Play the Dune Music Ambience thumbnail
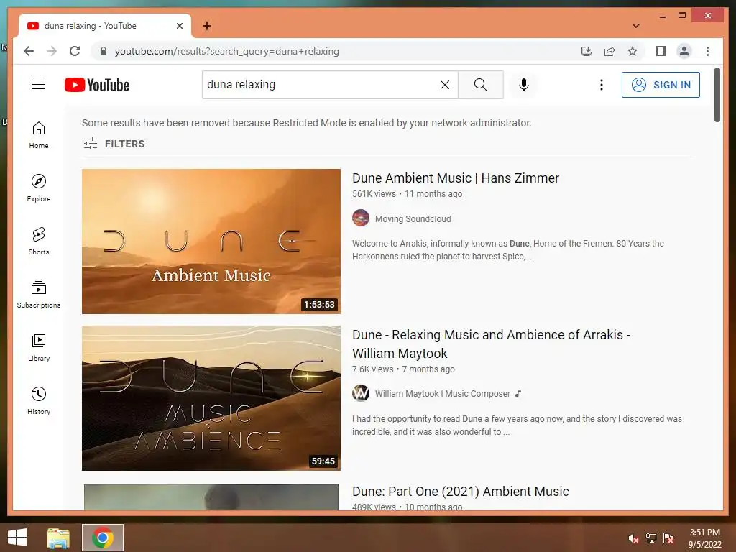736x552 pixels. (x=211, y=398)
